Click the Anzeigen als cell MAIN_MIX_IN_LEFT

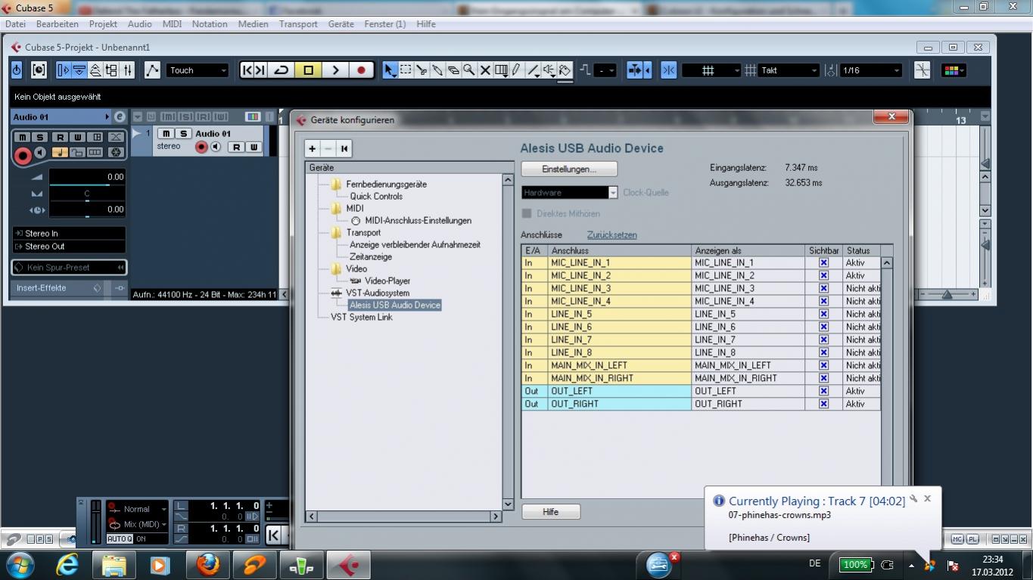pyautogui.click(x=748, y=366)
